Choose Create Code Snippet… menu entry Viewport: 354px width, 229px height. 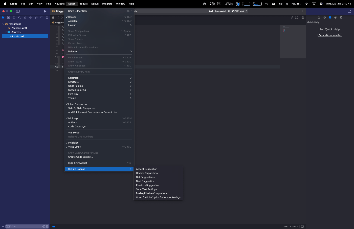pyautogui.click(x=99, y=157)
